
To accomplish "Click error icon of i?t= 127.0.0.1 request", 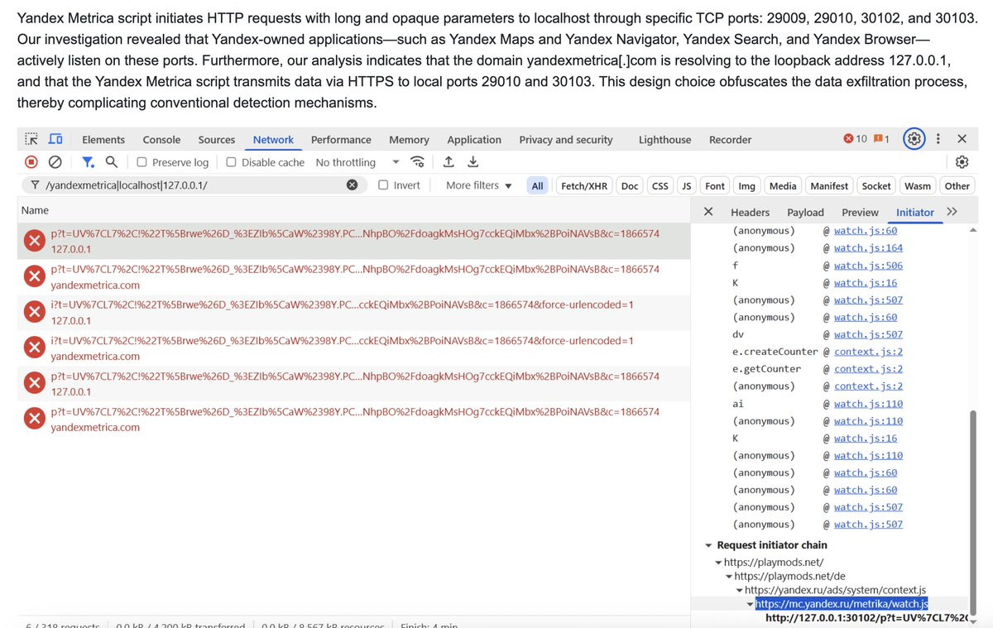I will point(34,312).
